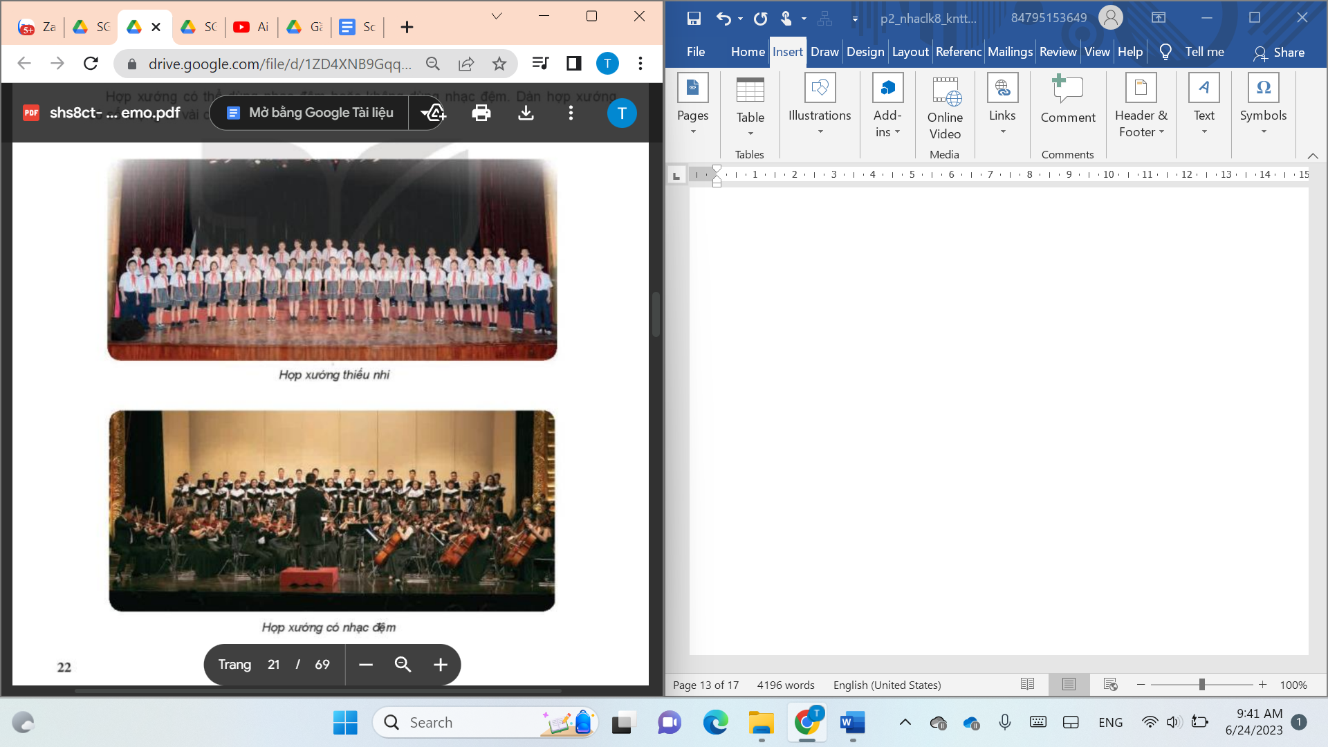1328x747 pixels.
Task: Toggle Touch/Mouse mode in Word toolbar
Action: tap(786, 19)
